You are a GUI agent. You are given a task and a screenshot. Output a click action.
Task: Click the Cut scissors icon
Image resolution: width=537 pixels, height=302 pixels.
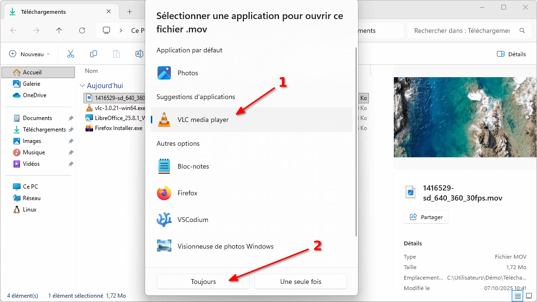71,54
